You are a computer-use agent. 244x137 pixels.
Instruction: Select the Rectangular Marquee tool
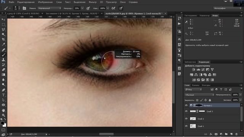(3, 25)
